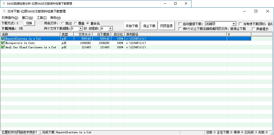Click the green checkmark beside Neosporosis in Cats

(3, 43)
